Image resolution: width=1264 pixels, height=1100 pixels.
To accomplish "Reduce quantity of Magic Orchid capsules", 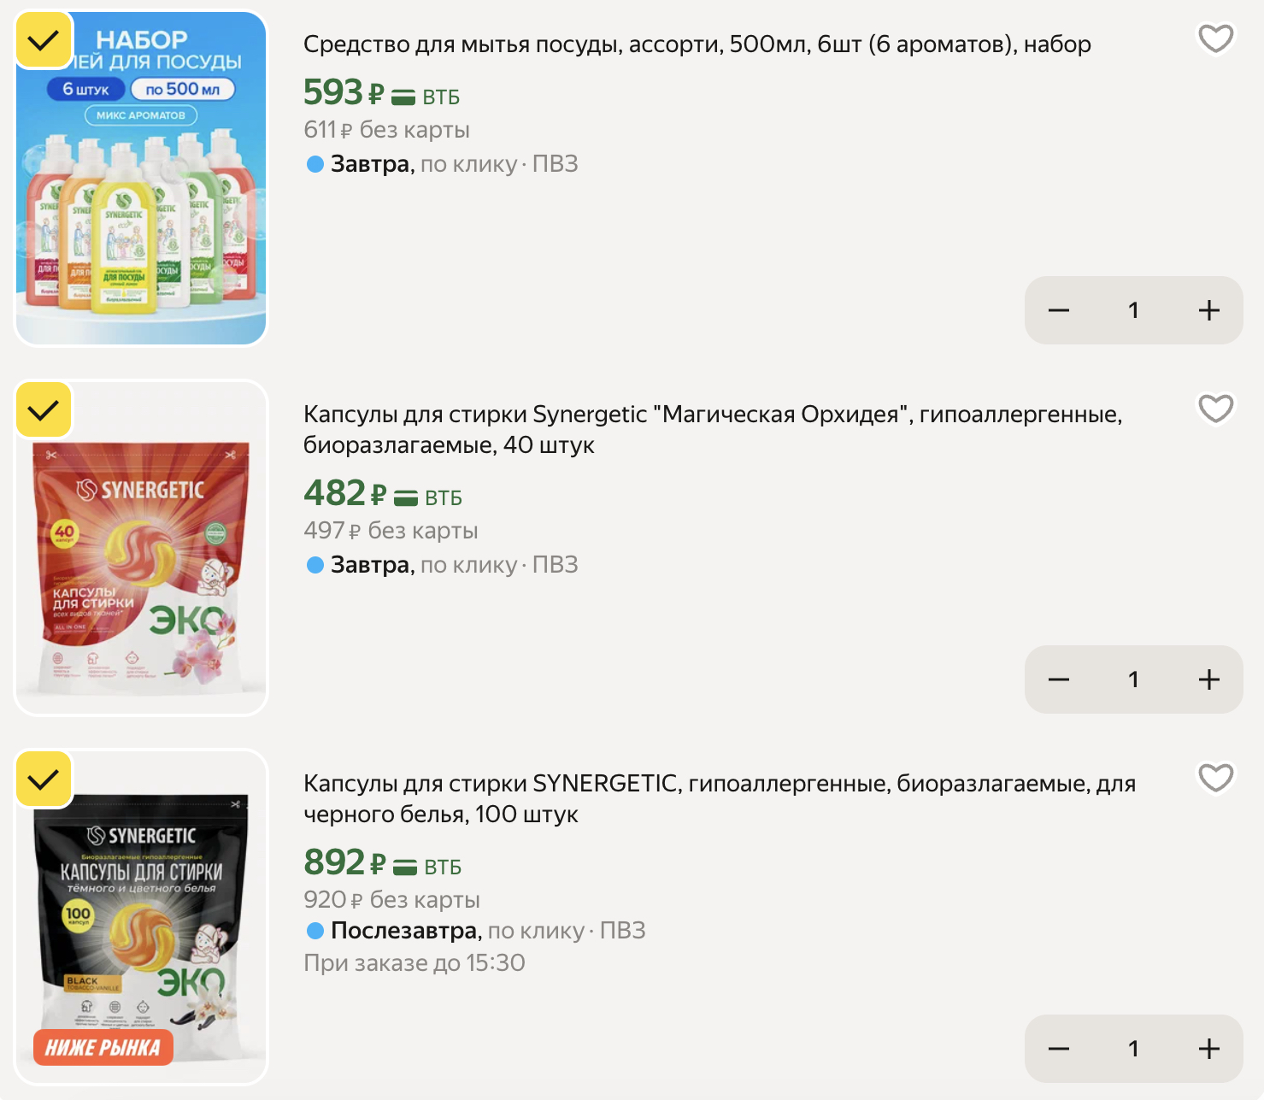I will [x=1059, y=679].
